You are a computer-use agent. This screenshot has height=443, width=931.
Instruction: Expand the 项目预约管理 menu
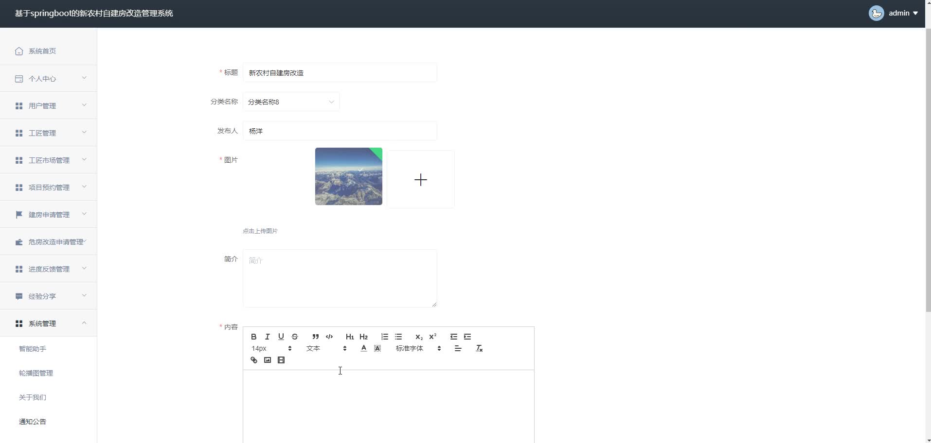49,187
